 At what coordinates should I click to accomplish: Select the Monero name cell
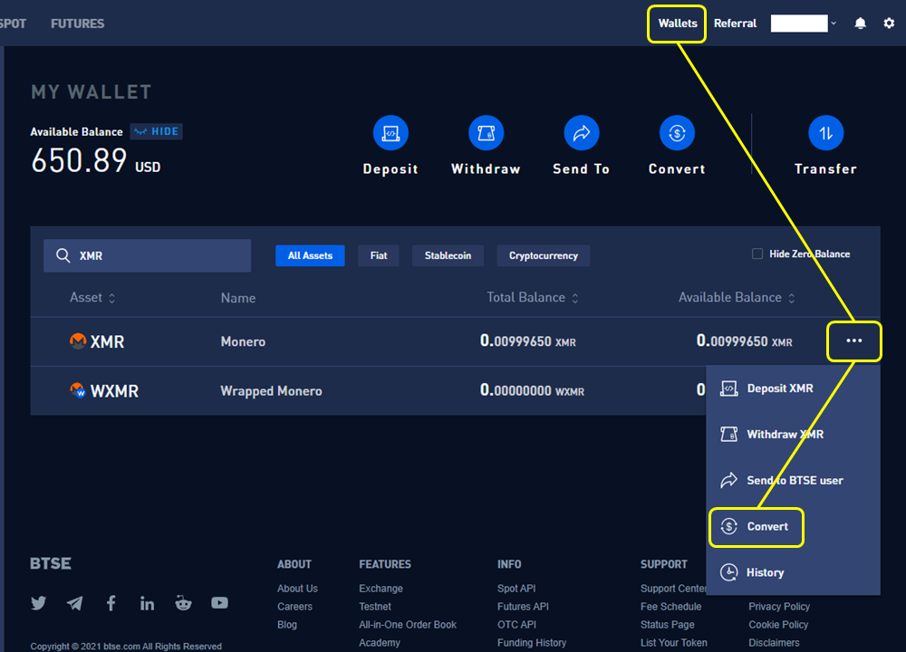(x=243, y=341)
